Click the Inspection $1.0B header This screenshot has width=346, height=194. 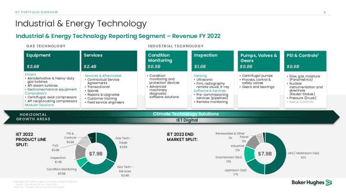[x=212, y=61]
